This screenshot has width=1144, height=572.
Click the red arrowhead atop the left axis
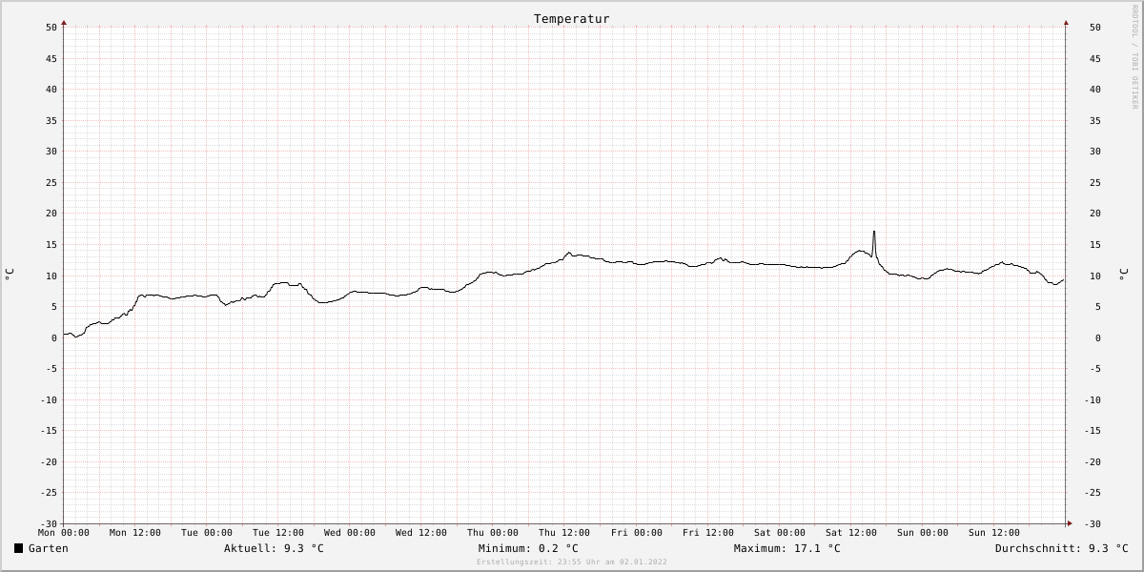(x=64, y=21)
